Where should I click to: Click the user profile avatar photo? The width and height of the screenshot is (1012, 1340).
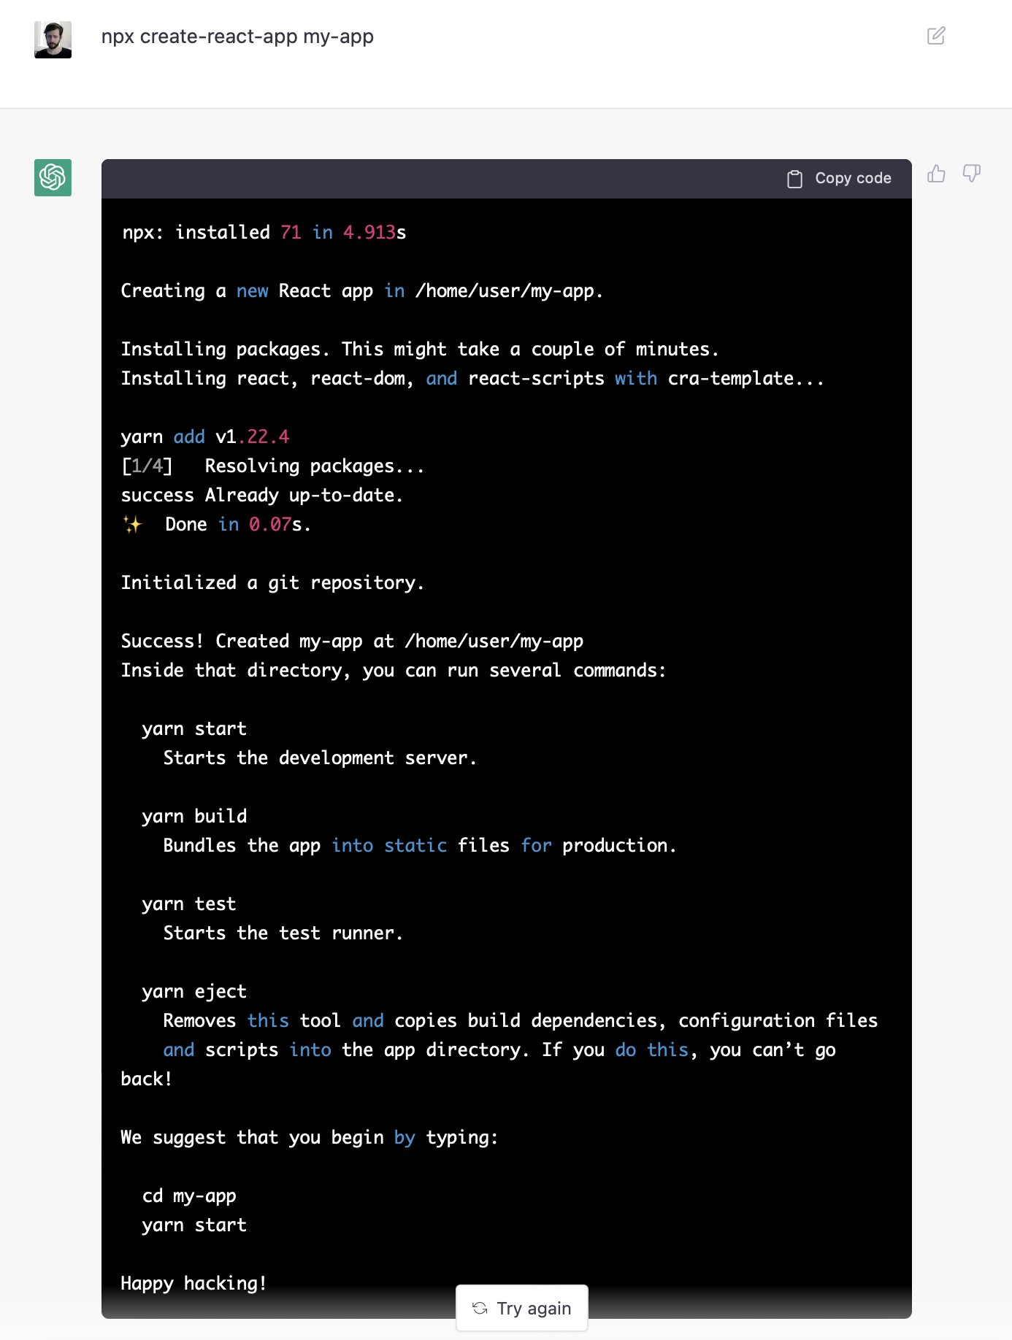(53, 39)
